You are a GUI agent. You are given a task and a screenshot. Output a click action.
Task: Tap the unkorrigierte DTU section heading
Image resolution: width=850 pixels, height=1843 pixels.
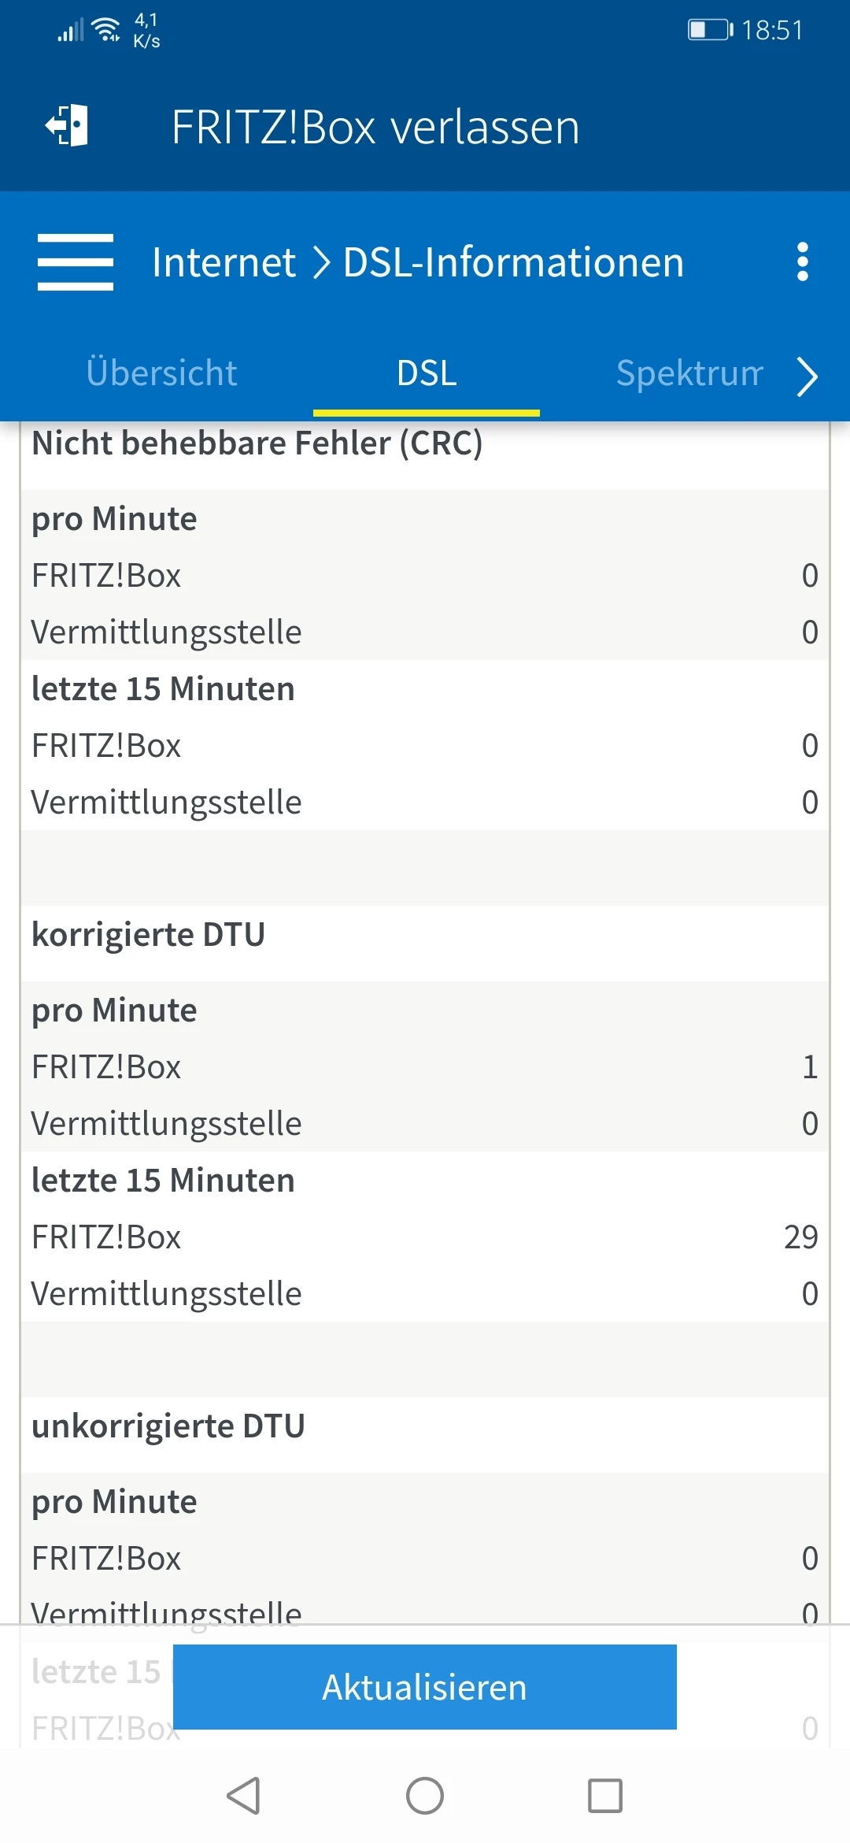168,1426
